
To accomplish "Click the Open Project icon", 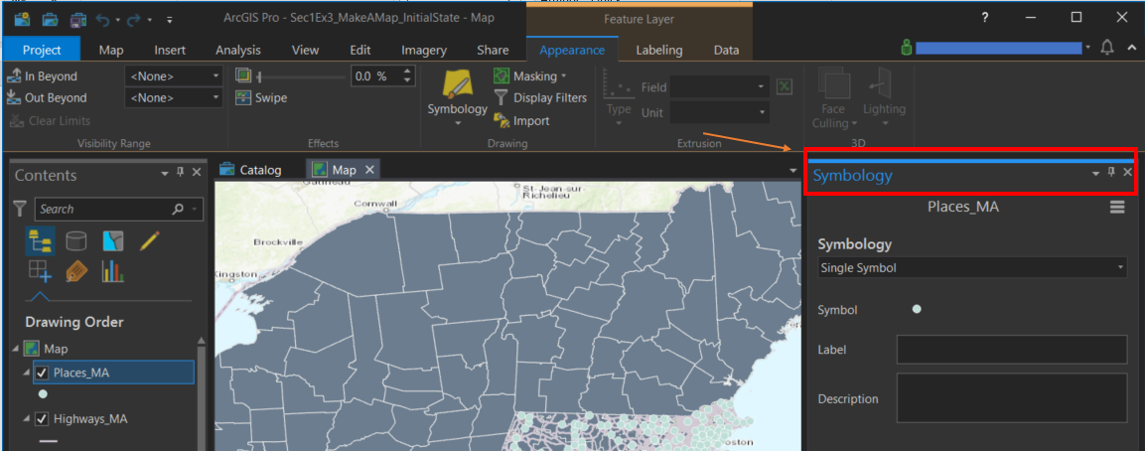I will 50,18.
